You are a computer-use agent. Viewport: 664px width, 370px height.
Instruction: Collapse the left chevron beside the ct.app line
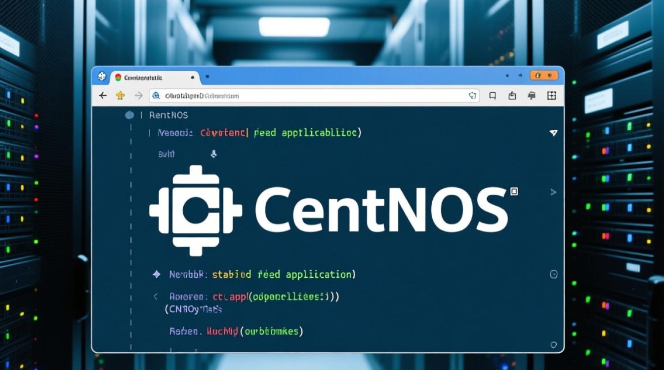pyautogui.click(x=156, y=296)
